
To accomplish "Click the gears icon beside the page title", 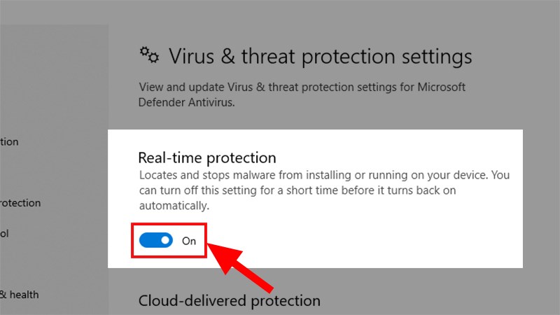I will click(x=149, y=55).
